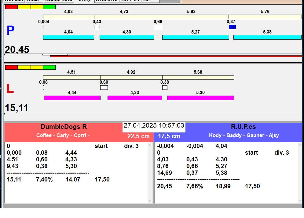Click the red start light in lane P
Image resolution: width=304 pixels, height=218 pixels.
pyautogui.click(x=11, y=7)
